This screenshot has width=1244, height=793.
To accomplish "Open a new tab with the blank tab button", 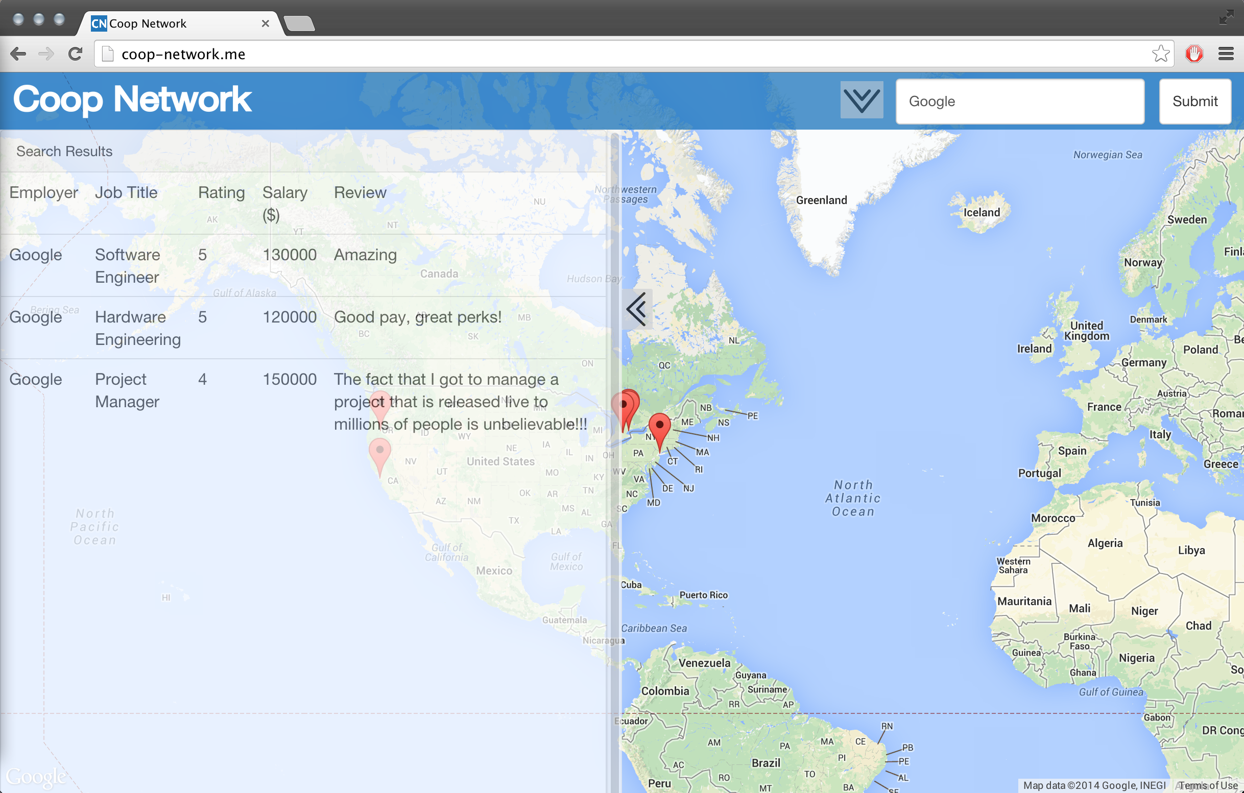I will [x=300, y=24].
